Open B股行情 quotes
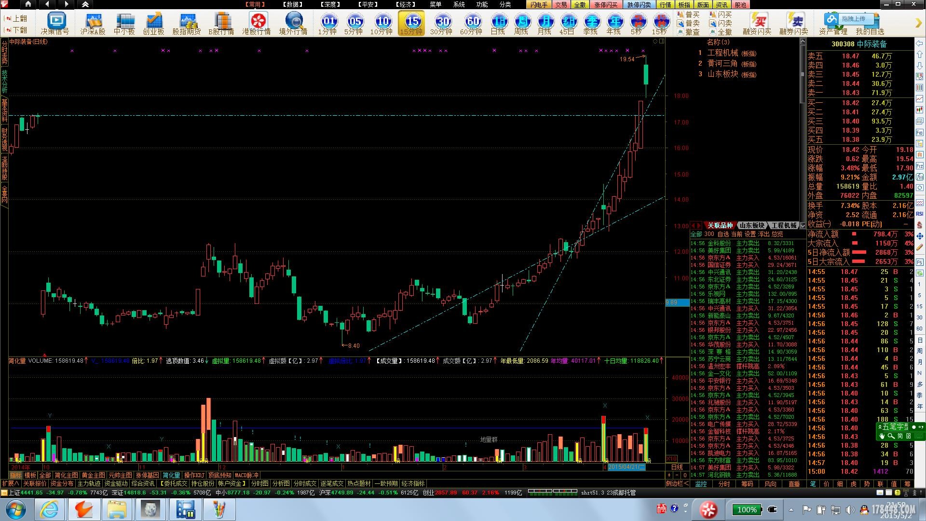The width and height of the screenshot is (926, 521). (x=221, y=23)
